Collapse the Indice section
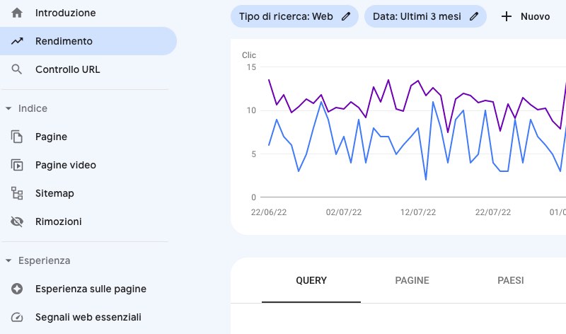Viewport: 566px width, 334px height. [8, 108]
